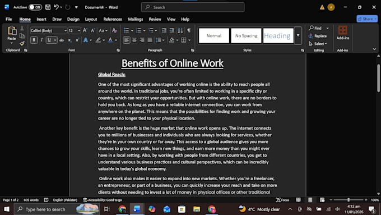
Task: Clear all formatting icon
Action: [114, 30]
